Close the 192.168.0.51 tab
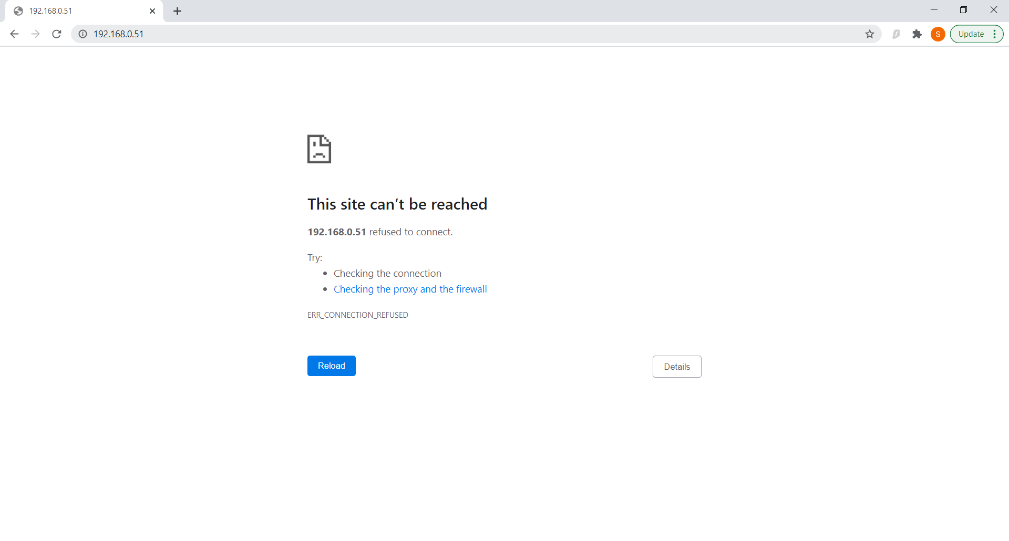The width and height of the screenshot is (1009, 541). 152,11
